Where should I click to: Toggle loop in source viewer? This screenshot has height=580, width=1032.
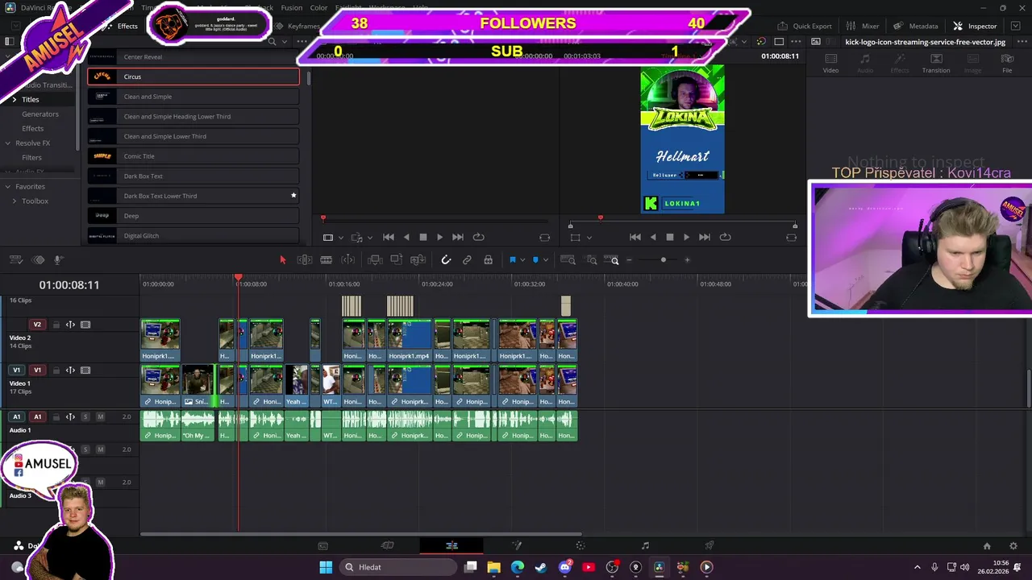click(478, 237)
